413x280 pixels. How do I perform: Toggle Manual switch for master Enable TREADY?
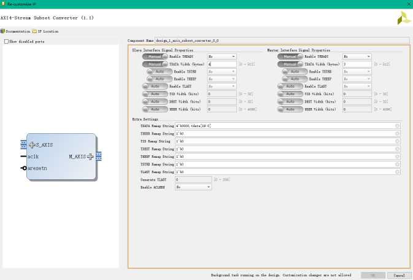coord(290,56)
